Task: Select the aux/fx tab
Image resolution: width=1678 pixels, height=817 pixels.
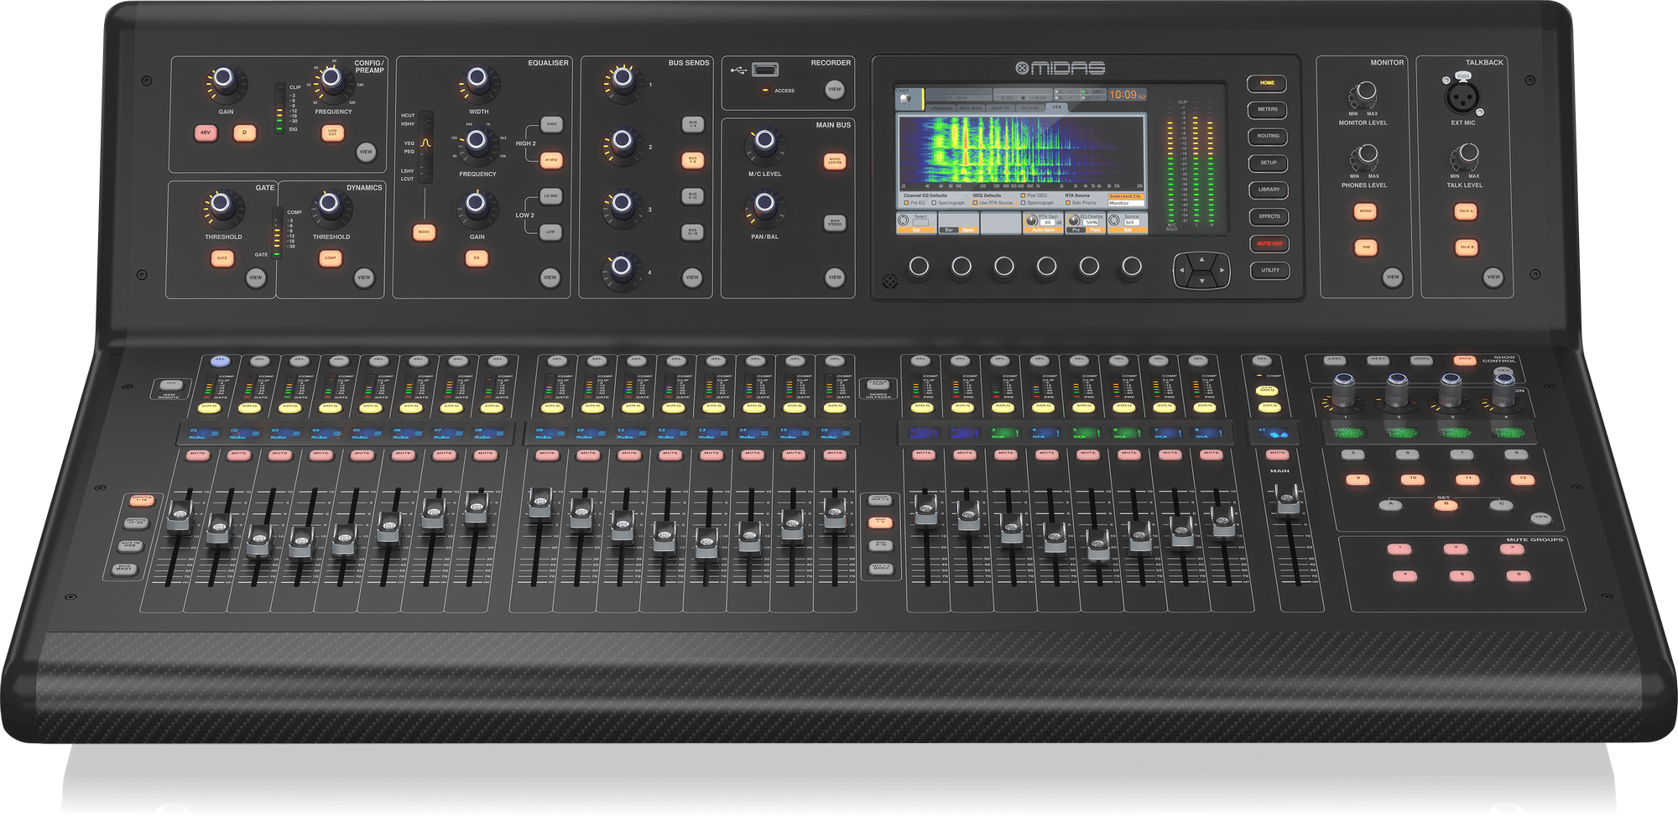Action: point(1001,108)
